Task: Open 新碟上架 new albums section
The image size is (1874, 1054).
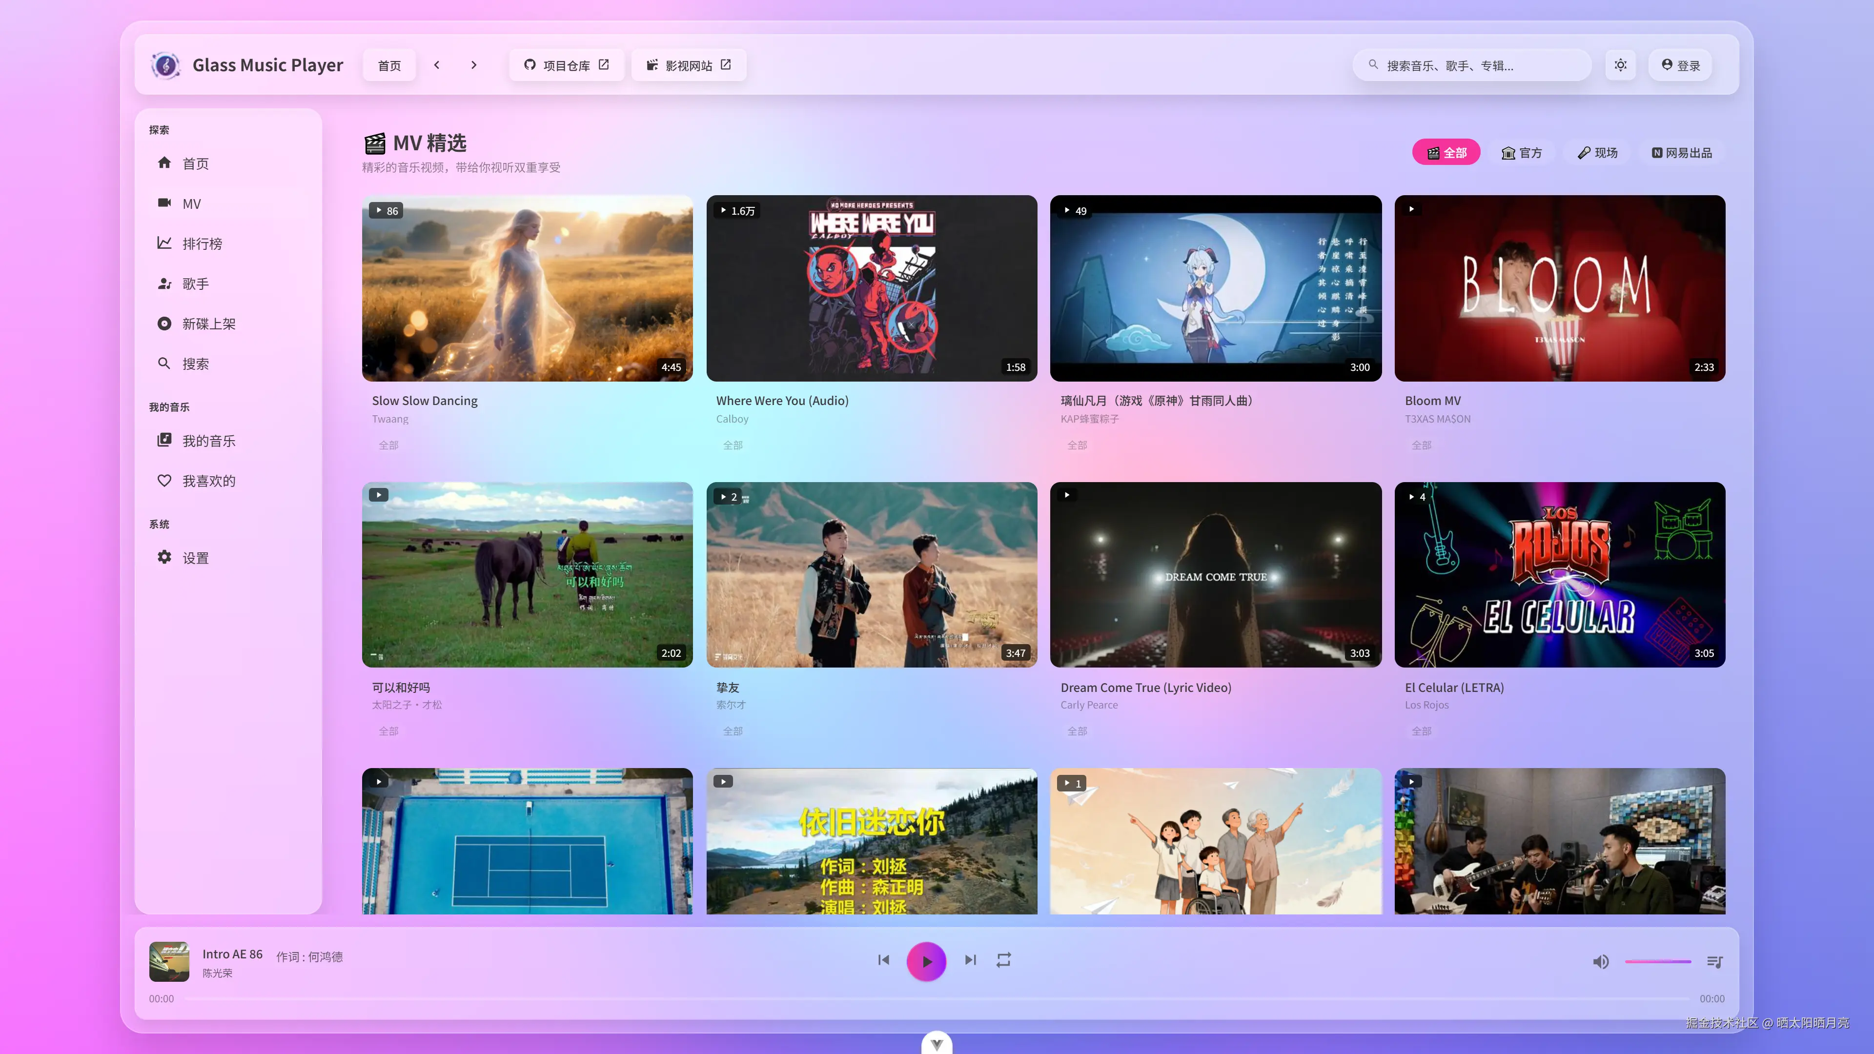Action: [x=209, y=323]
